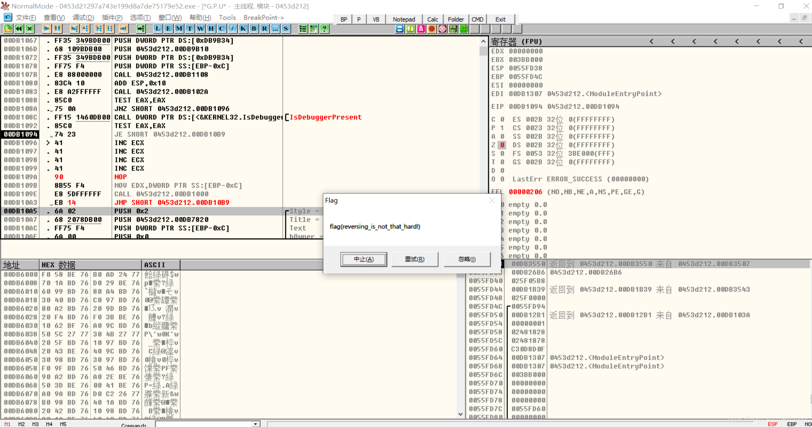
Task: Open the Command combo box dropdown arrow
Action: pos(255,424)
